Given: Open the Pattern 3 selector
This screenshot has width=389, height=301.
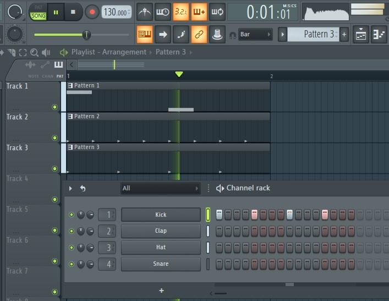Looking at the screenshot, I should pos(313,34).
